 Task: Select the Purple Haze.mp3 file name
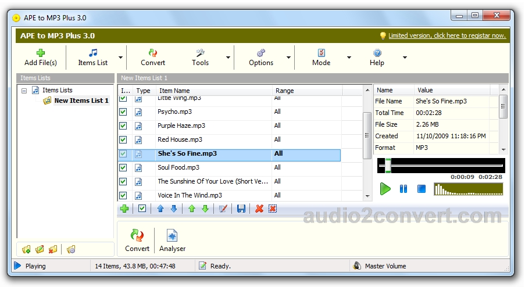click(181, 125)
